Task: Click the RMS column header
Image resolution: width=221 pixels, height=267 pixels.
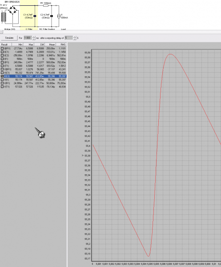Action: pos(61,45)
